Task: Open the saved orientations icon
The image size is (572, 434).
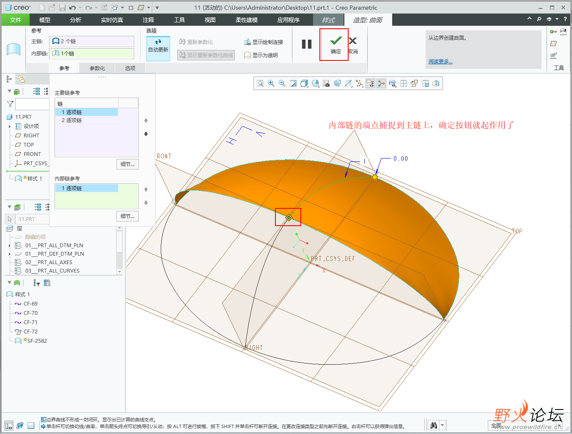Action: (x=315, y=84)
